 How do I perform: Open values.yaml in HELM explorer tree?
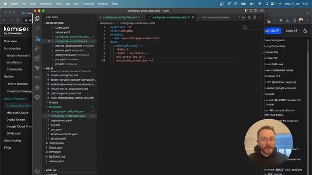56,161
